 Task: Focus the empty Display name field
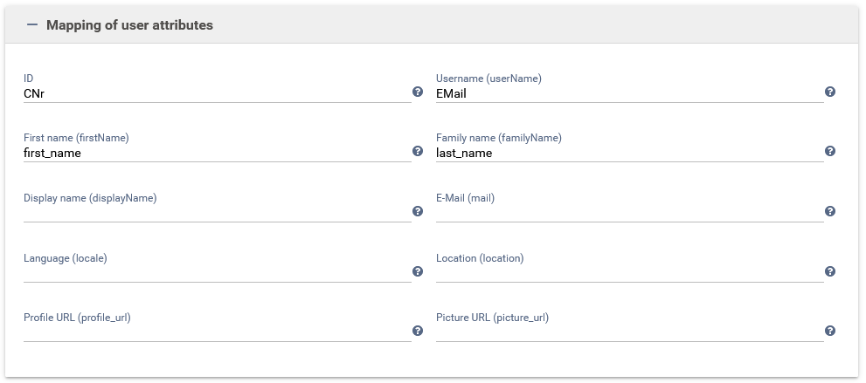click(x=216, y=213)
